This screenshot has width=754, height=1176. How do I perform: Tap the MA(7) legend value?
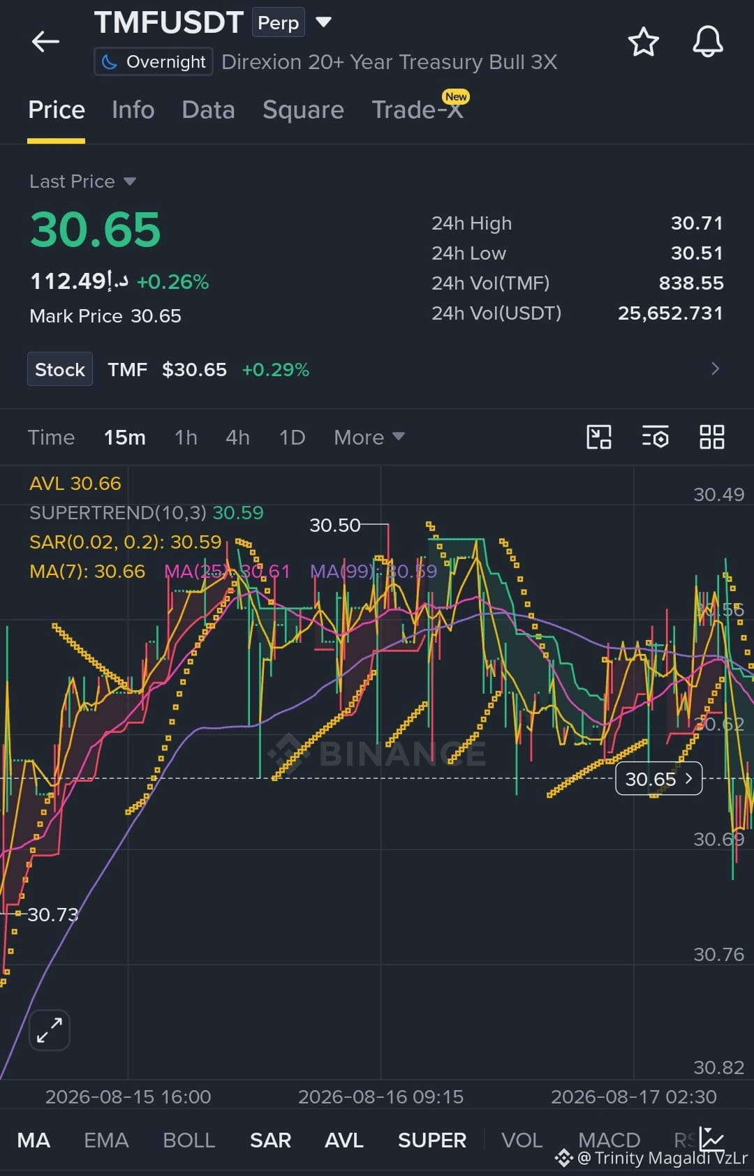point(87,572)
